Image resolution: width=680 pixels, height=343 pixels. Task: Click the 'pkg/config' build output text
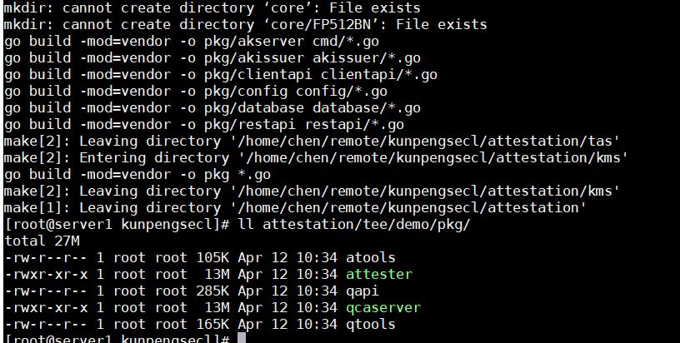click(x=246, y=91)
